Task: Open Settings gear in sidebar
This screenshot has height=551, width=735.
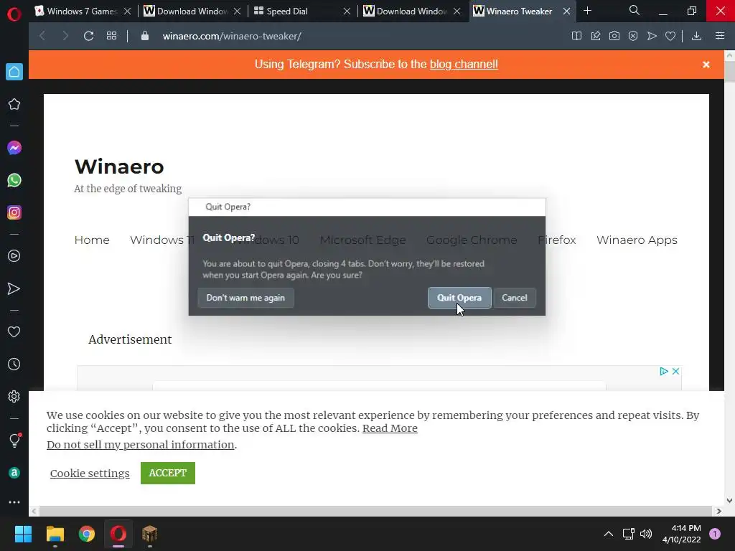Action: click(x=14, y=396)
